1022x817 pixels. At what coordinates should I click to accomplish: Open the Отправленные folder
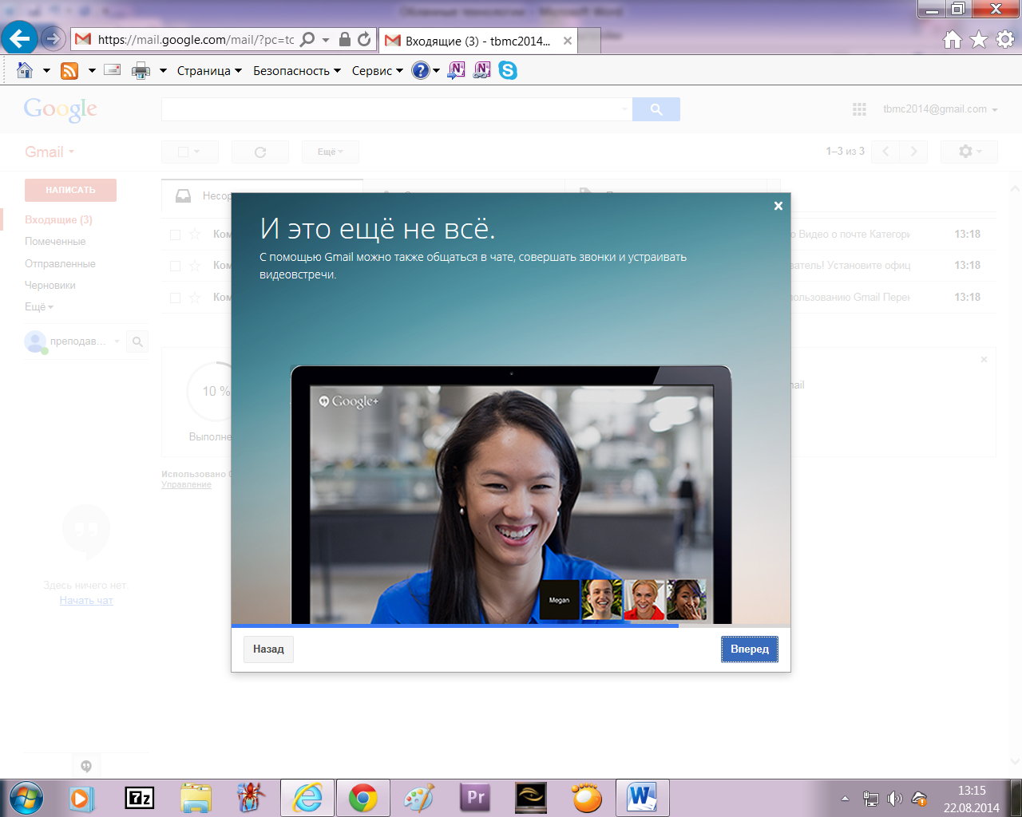pyautogui.click(x=60, y=263)
